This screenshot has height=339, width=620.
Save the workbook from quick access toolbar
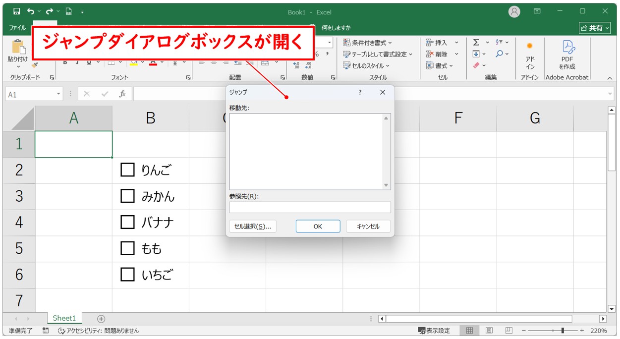(x=17, y=11)
